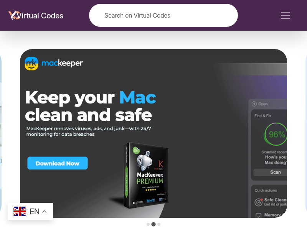Open the hamburger menu icon
Screen dimensions: 307x230
[285, 15]
